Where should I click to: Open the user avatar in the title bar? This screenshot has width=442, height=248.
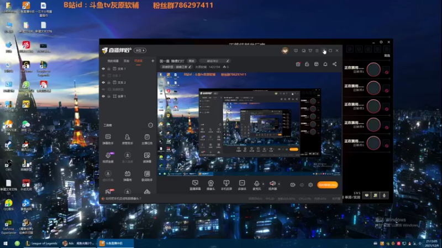(x=285, y=51)
